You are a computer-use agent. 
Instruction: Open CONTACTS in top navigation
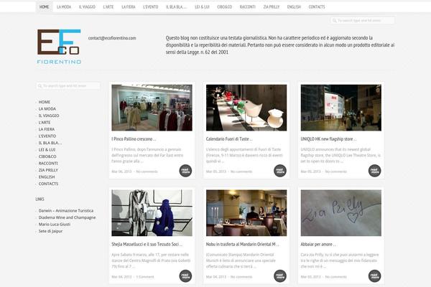tap(317, 7)
